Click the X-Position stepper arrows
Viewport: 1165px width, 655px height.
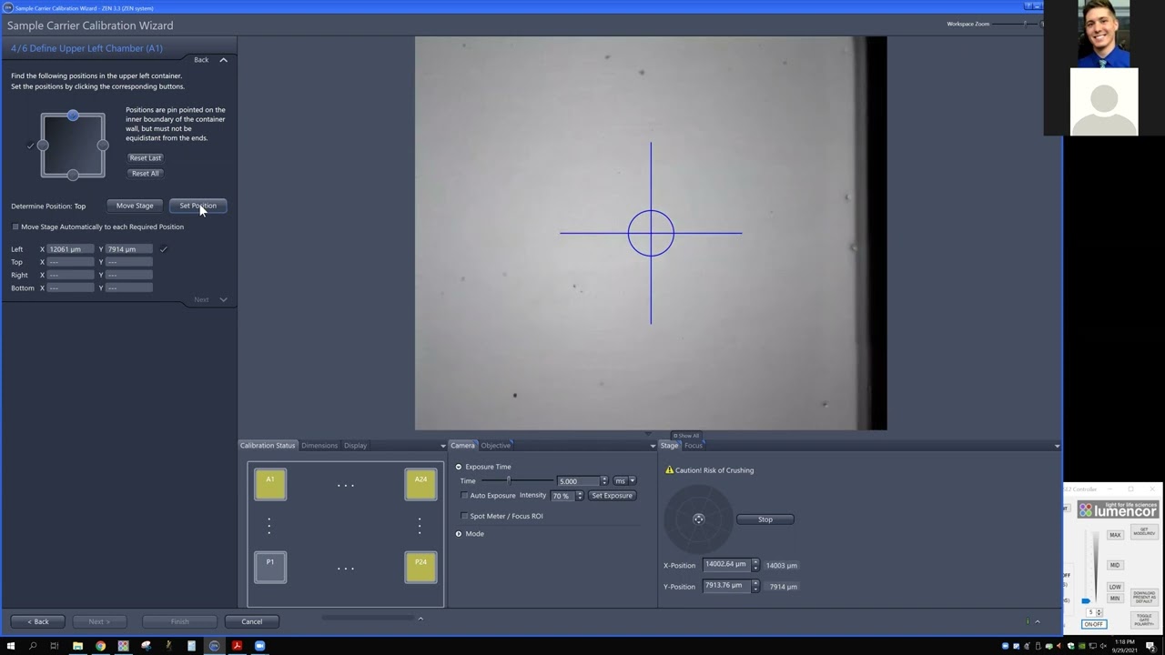[x=755, y=565]
